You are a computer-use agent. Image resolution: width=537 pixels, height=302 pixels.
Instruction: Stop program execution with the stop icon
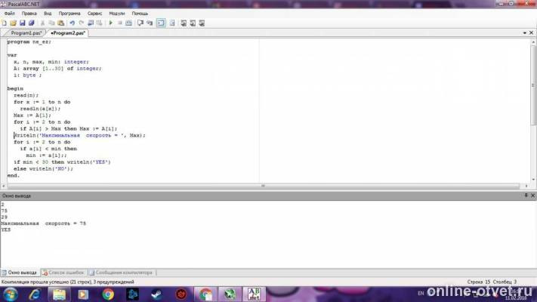[x=120, y=23]
